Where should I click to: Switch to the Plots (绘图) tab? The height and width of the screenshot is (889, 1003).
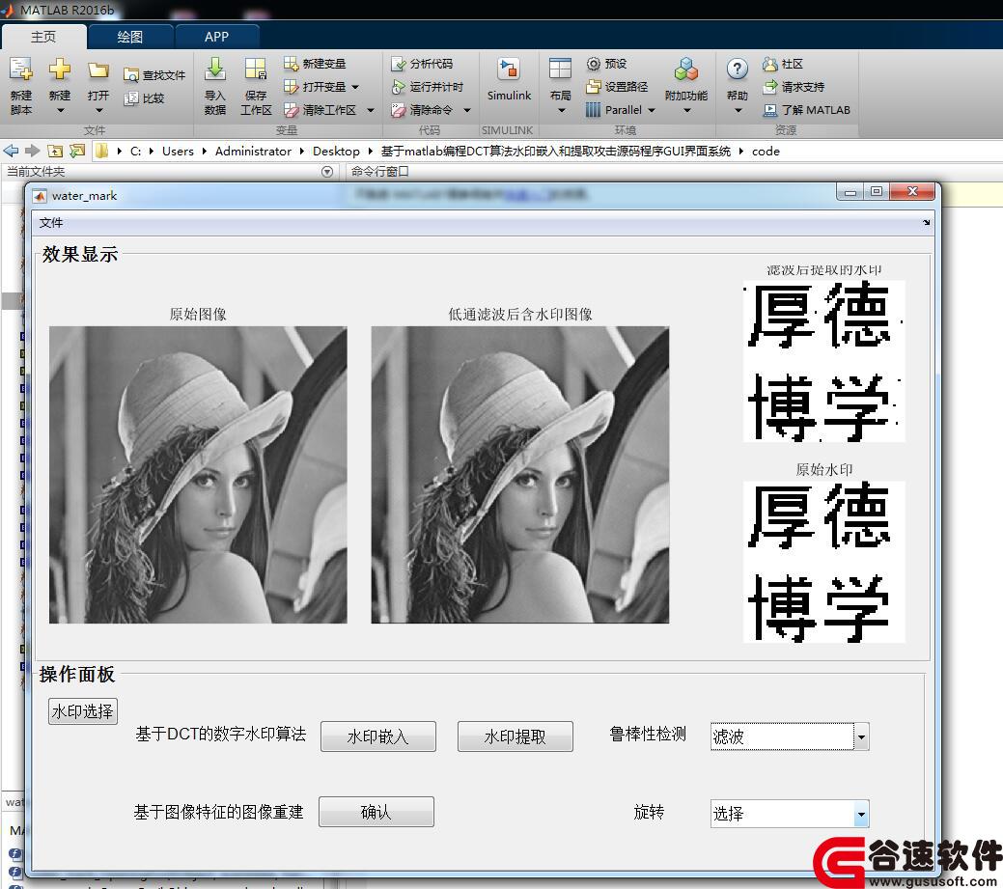(x=130, y=37)
